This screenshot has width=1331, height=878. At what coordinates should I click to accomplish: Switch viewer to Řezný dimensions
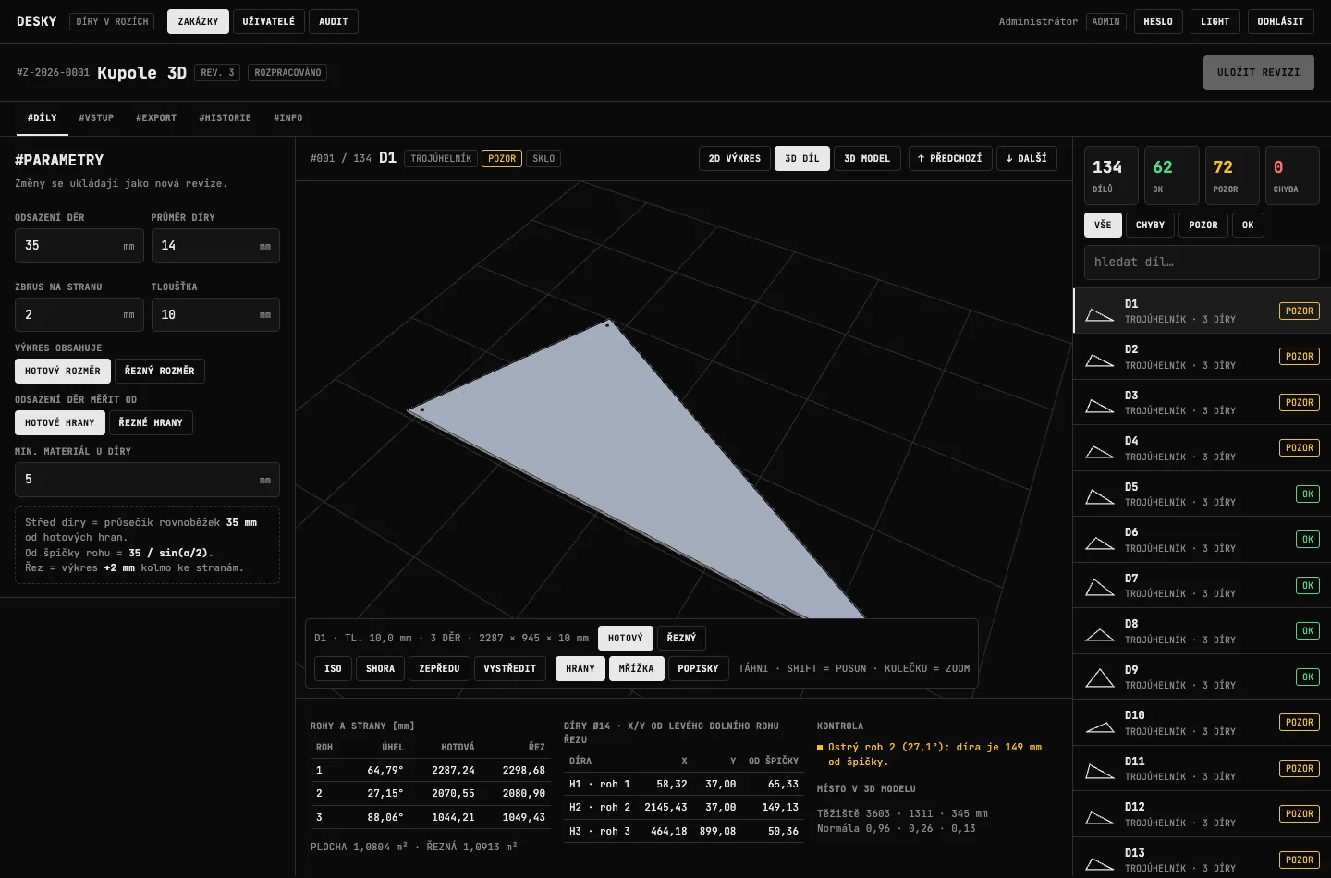(x=681, y=638)
